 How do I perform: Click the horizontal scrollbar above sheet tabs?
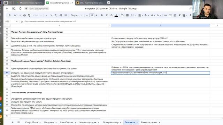click(x=60, y=118)
